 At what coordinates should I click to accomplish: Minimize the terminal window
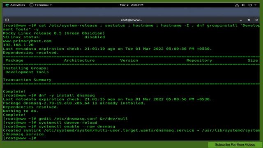tap(241, 20)
